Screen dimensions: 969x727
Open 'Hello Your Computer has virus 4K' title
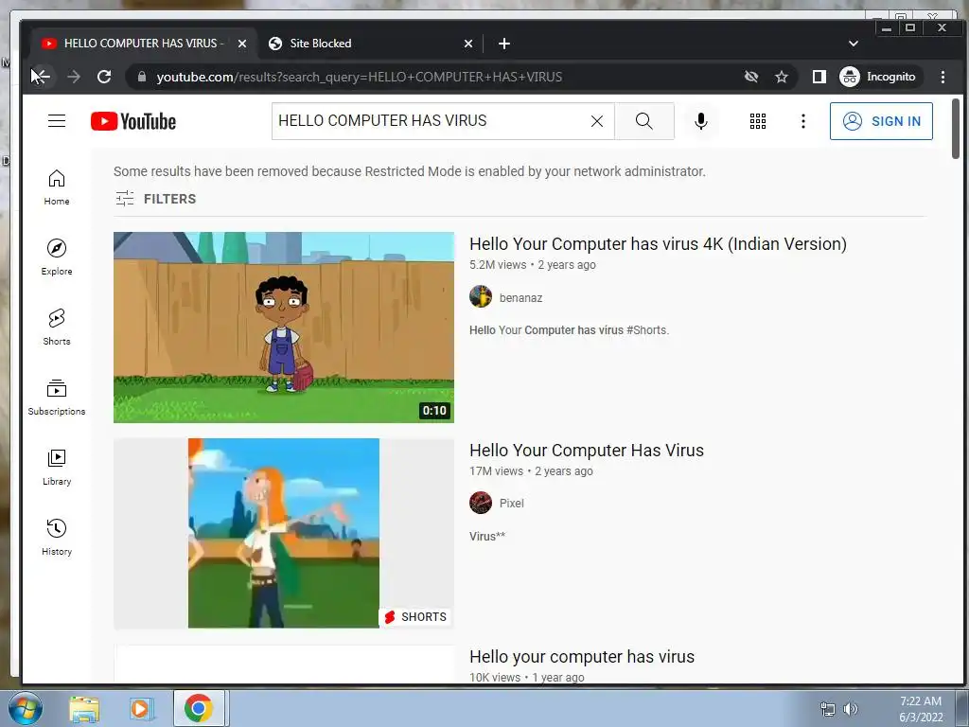659,243
